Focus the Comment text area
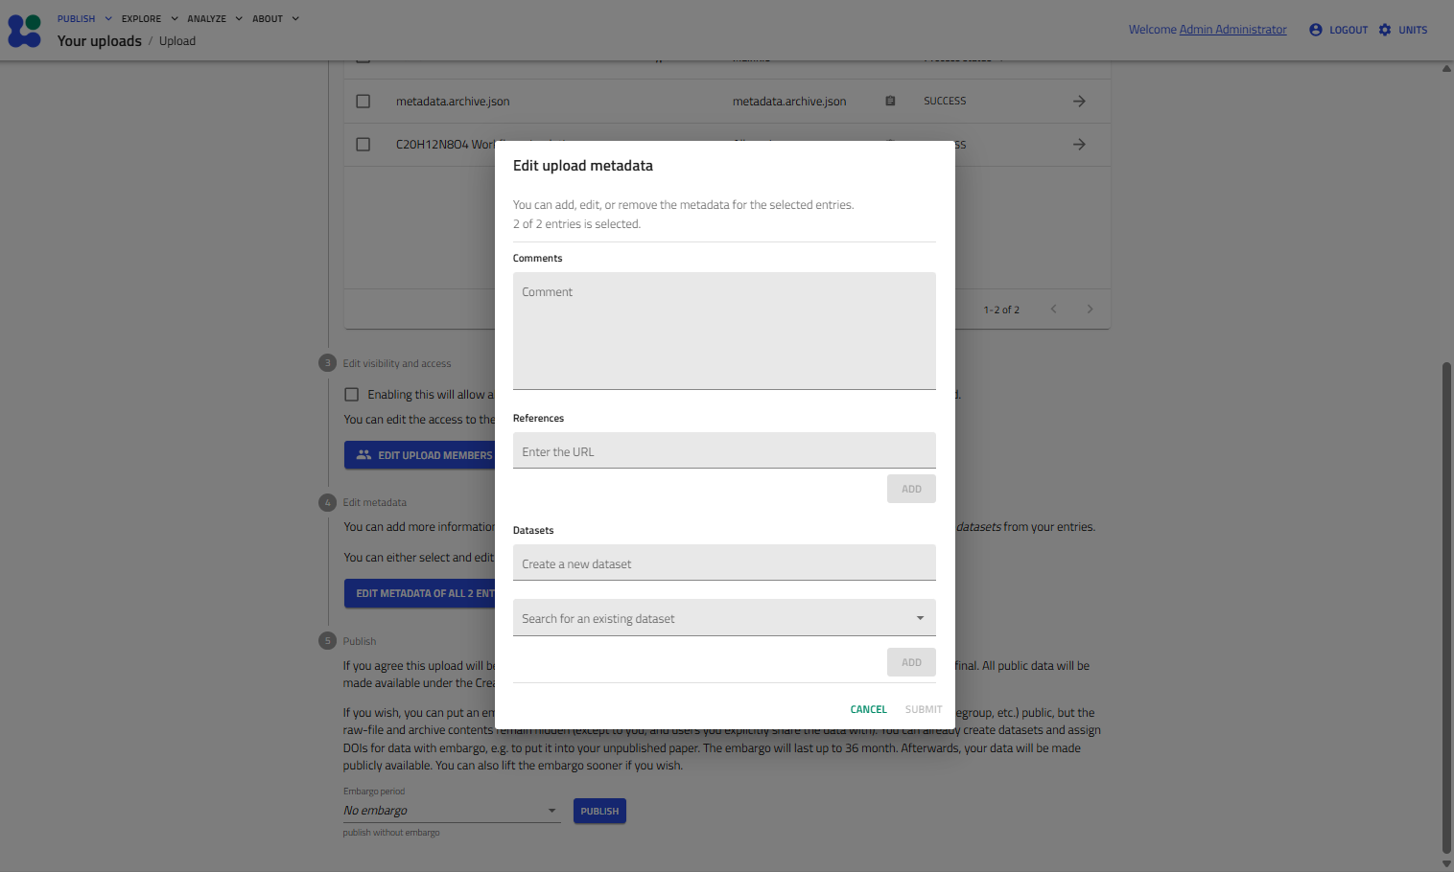Screen dimensions: 1454x872 pyautogui.click(x=724, y=331)
